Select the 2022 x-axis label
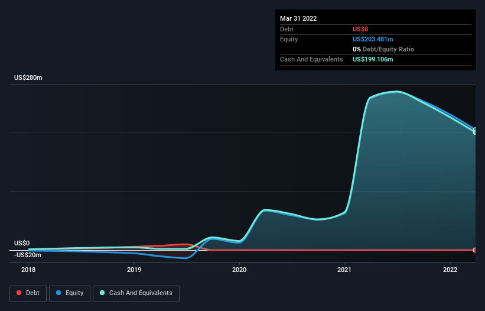This screenshot has width=485, height=311. [450, 270]
